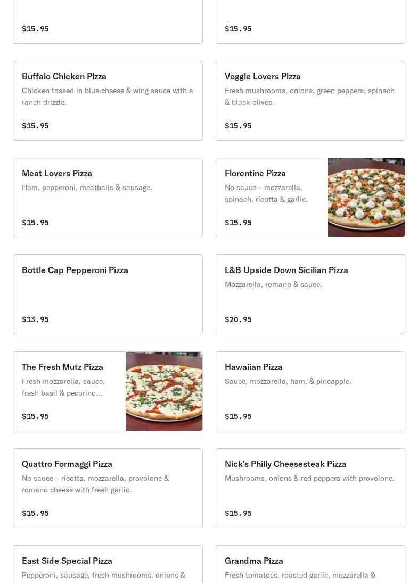The image size is (418, 583).
Task: Open Nick's Philly Cheesesteak Pizza item
Action: click(285, 464)
